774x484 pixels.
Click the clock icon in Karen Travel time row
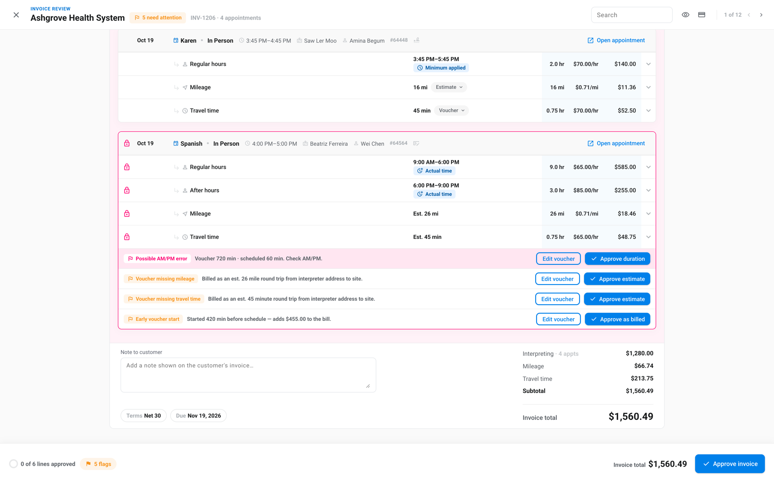(x=185, y=111)
